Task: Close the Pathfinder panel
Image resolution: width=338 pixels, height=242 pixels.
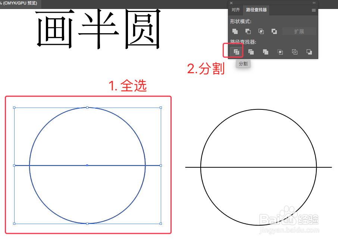Action: point(231,3)
